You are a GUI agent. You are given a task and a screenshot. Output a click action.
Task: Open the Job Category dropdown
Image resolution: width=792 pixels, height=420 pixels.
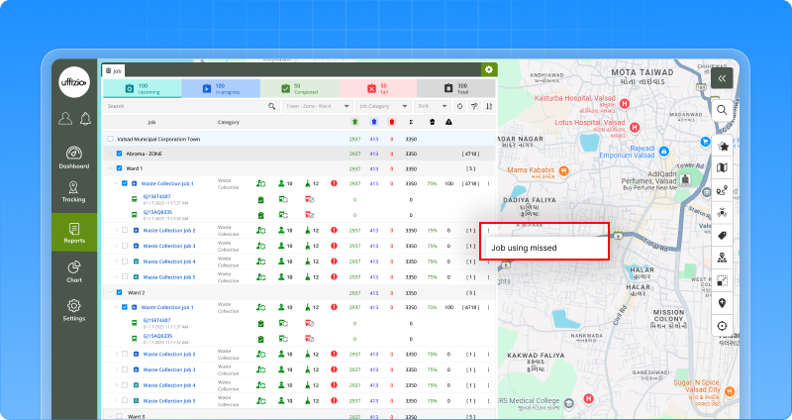pyautogui.click(x=382, y=106)
